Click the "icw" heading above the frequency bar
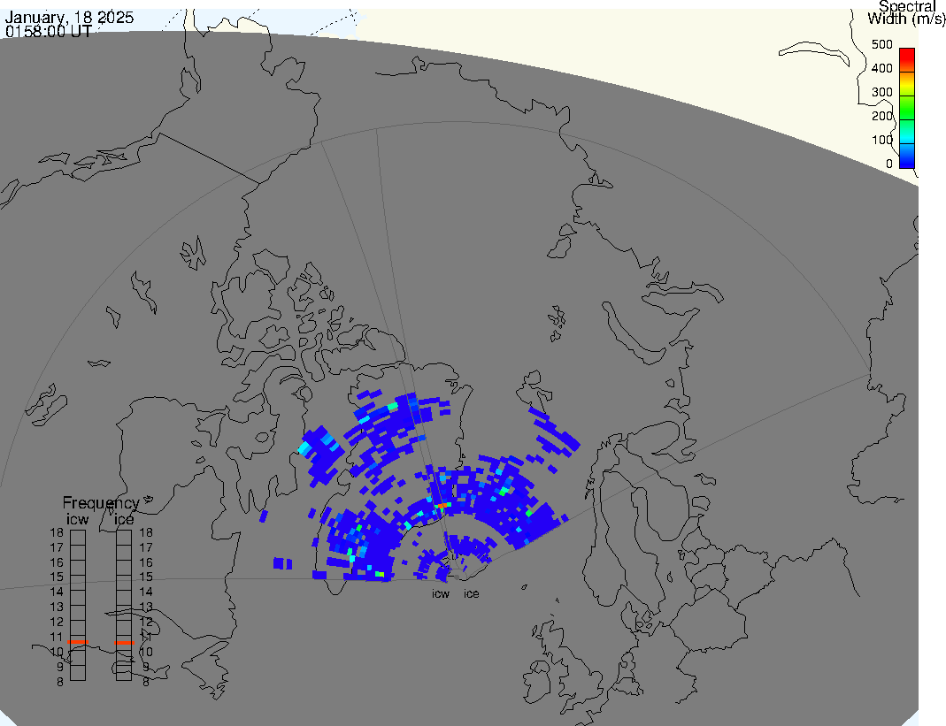946x726 pixels. [77, 519]
